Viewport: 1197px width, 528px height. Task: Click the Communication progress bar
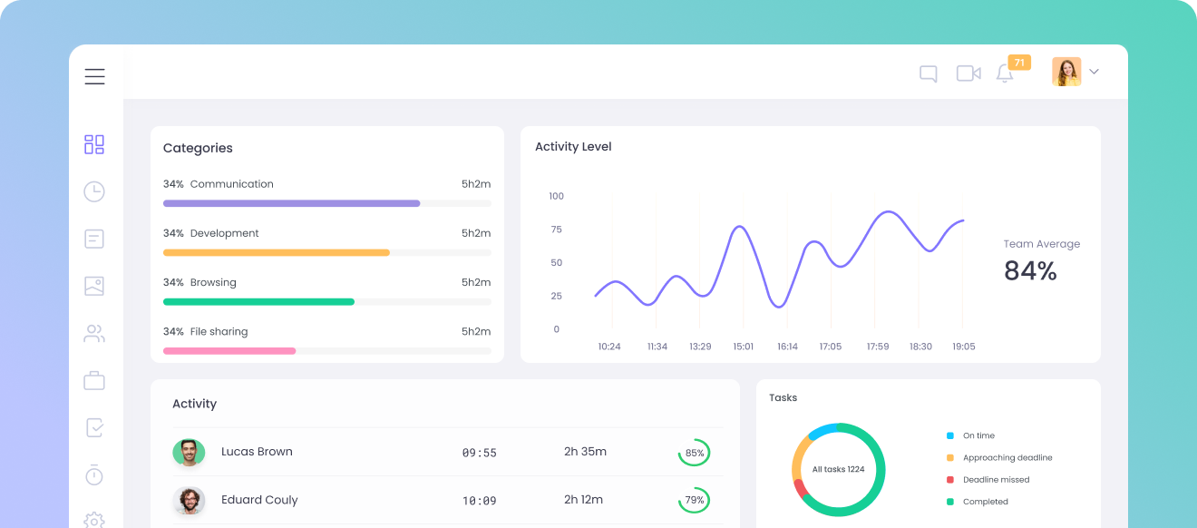pyautogui.click(x=327, y=203)
